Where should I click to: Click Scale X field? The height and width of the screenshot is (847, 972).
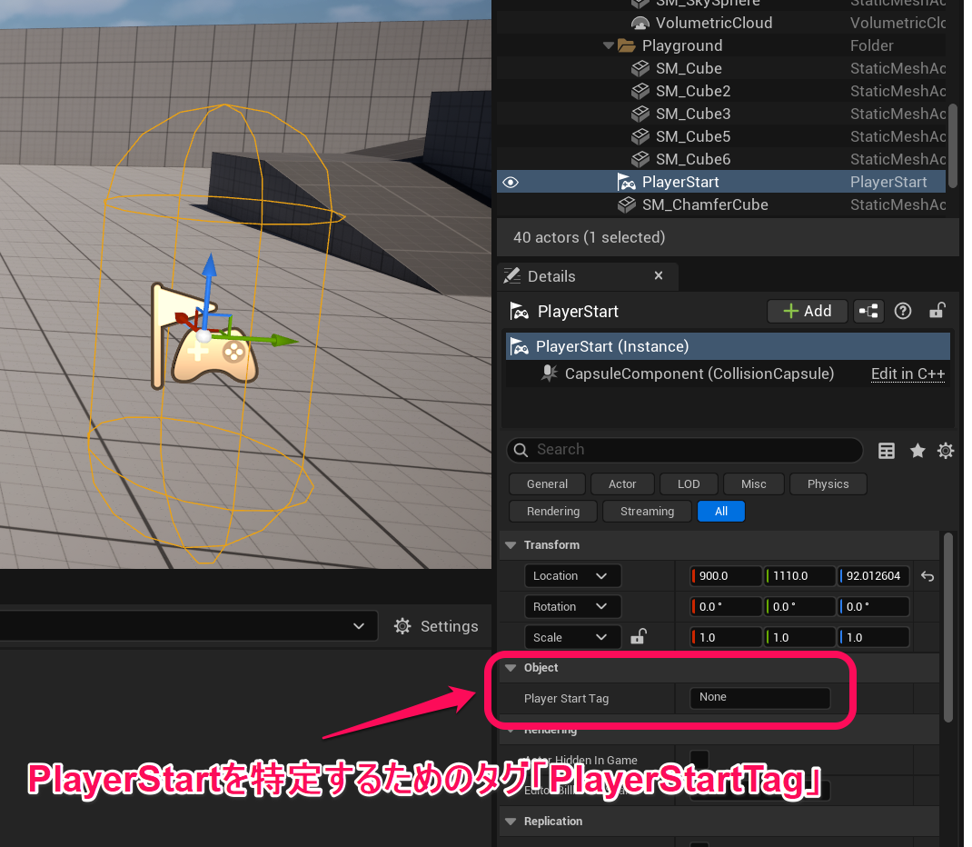[x=726, y=637]
